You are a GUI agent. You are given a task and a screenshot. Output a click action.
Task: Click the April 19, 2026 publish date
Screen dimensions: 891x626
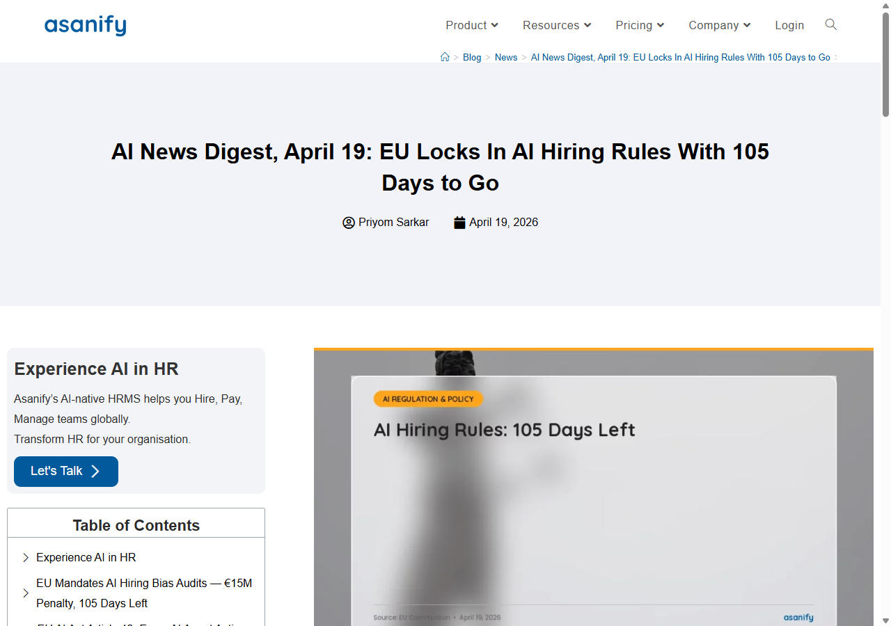click(x=503, y=223)
